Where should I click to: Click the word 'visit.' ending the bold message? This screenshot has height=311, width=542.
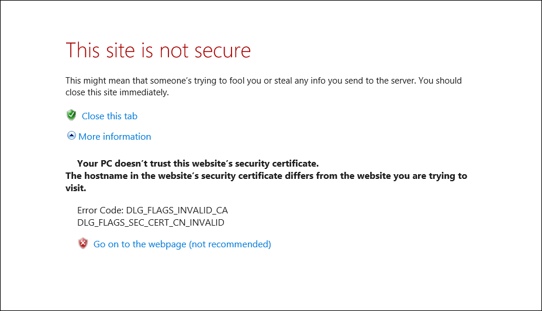tap(76, 188)
